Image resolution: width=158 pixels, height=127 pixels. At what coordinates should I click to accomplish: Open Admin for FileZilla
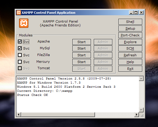103,55
